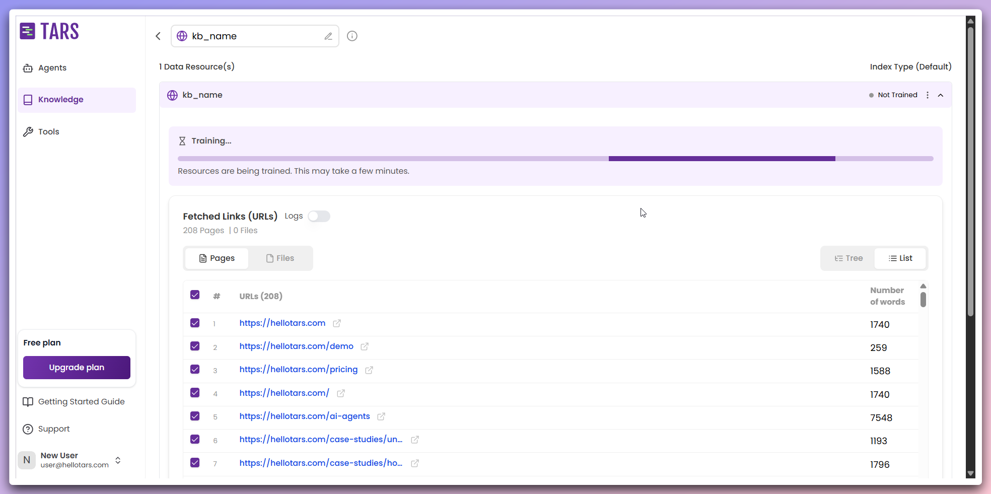This screenshot has width=991, height=494.
Task: Click the Index Type (Default) label
Action: (x=910, y=67)
